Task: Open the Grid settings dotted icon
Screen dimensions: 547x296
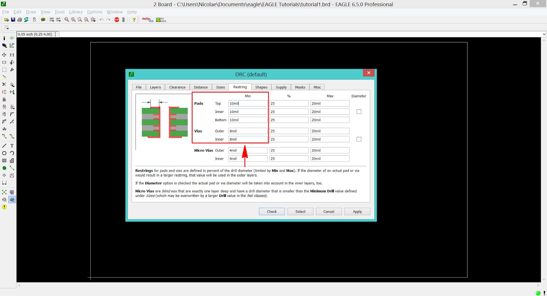Action: 6,27
